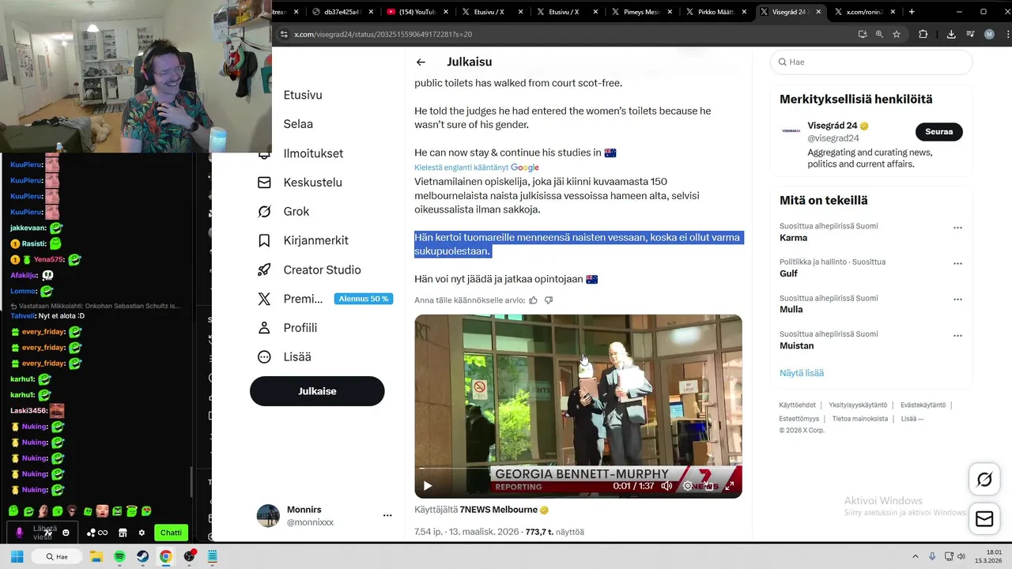This screenshot has height=569, width=1012.
Task: Open Etusivu in the X sidebar
Action: pyautogui.click(x=303, y=95)
